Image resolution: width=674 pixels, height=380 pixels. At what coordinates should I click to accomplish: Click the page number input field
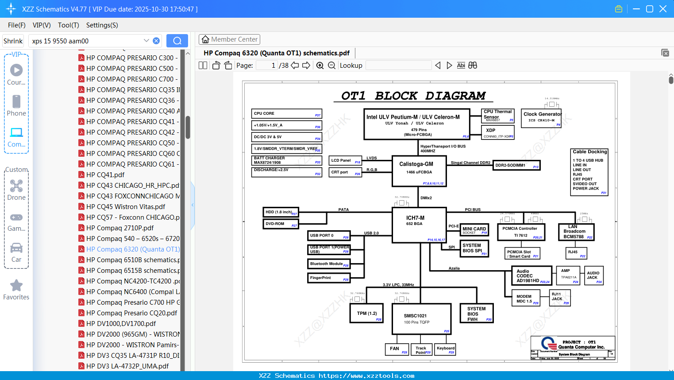(267, 65)
